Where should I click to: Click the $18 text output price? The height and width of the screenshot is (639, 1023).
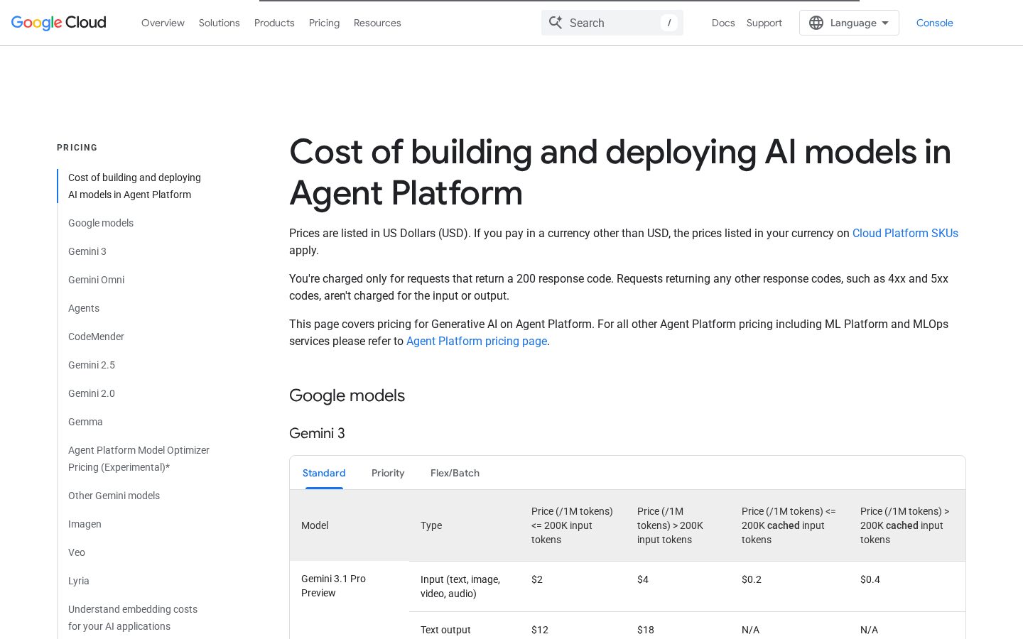tap(646, 630)
